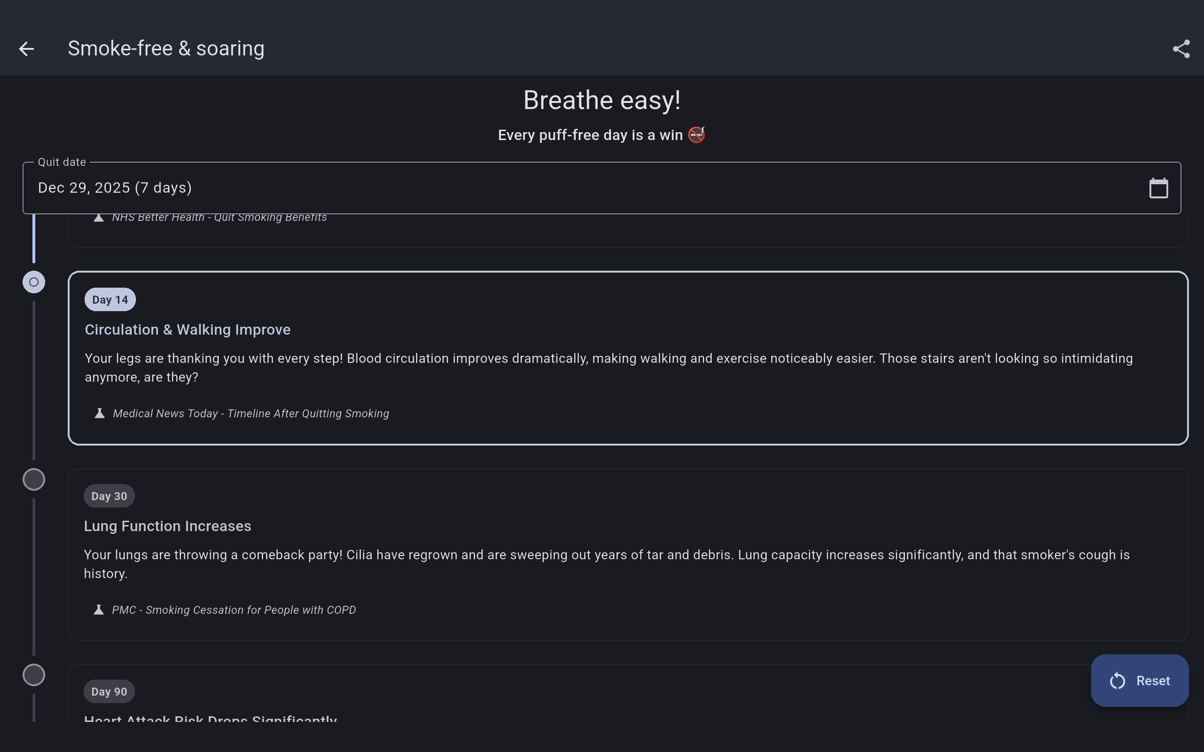This screenshot has height=752, width=1204.
Task: Click the Day 30 badge chip
Action: 109,496
